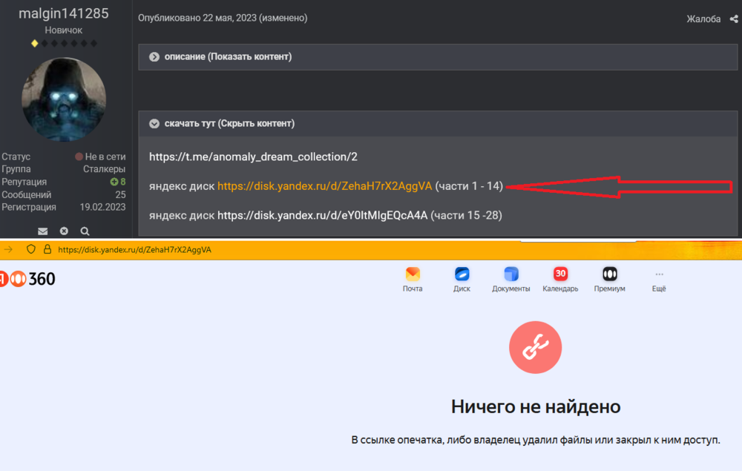
Task: Click the Не в сети status text
Action: [105, 157]
